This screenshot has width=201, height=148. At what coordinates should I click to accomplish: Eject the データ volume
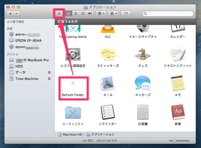click(x=49, y=72)
